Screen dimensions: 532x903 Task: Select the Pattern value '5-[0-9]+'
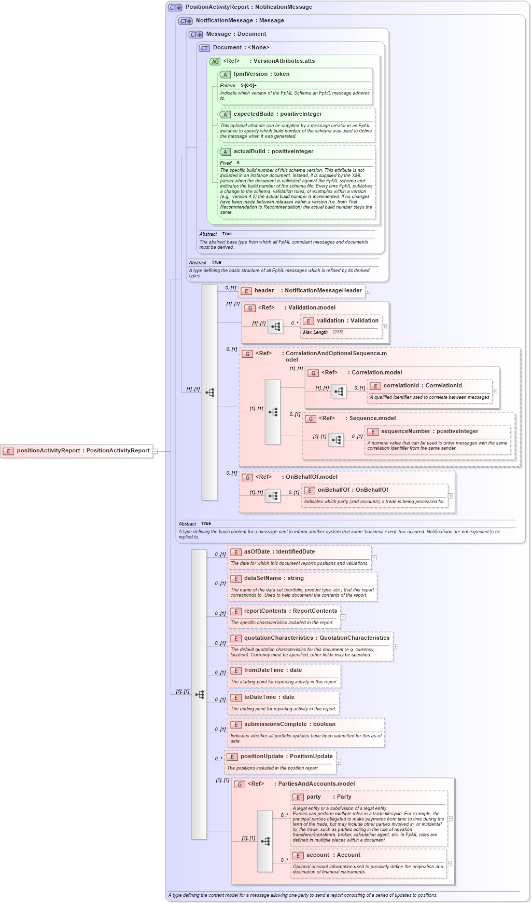coord(248,86)
